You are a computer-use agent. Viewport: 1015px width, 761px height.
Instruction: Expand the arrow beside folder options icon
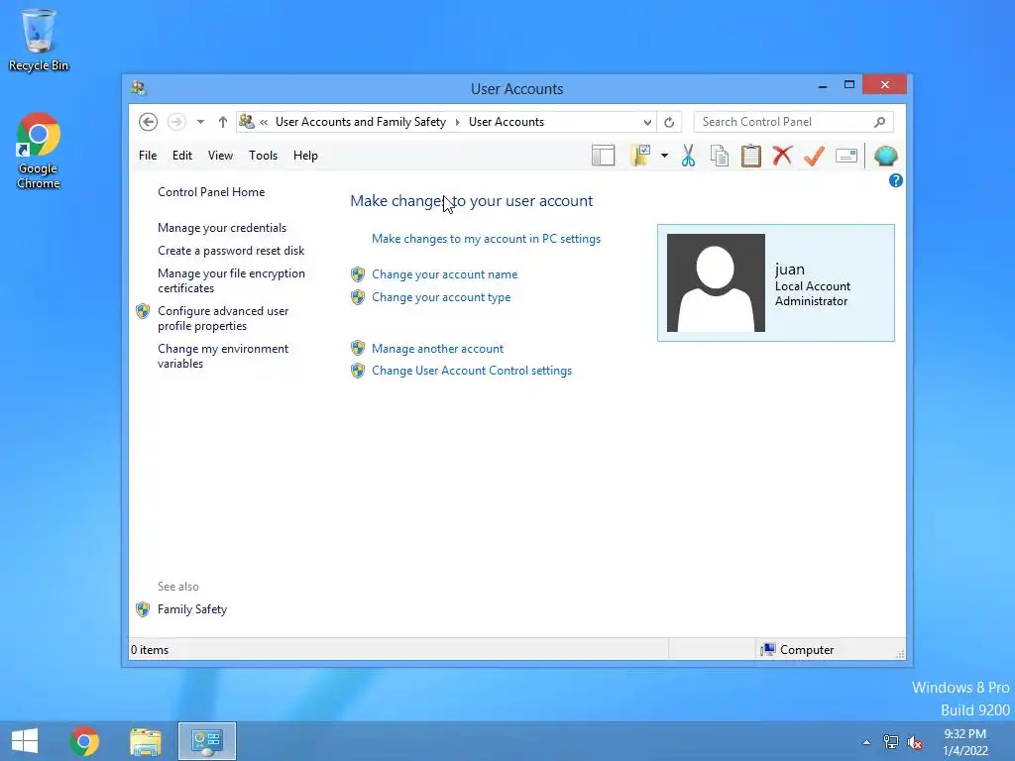[664, 156]
